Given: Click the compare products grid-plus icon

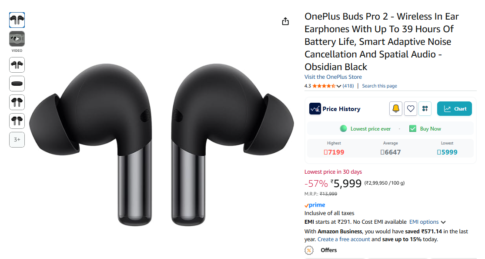Looking at the screenshot, I should coord(425,109).
